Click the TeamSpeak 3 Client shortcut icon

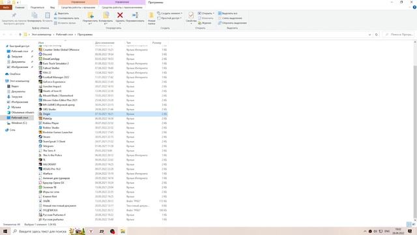[x=40, y=142]
